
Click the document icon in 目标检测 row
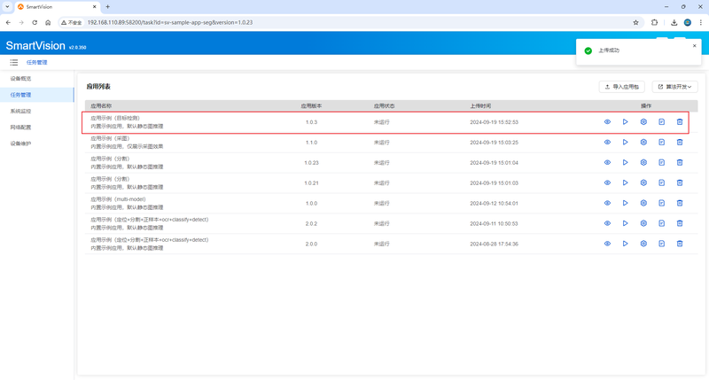coord(661,122)
